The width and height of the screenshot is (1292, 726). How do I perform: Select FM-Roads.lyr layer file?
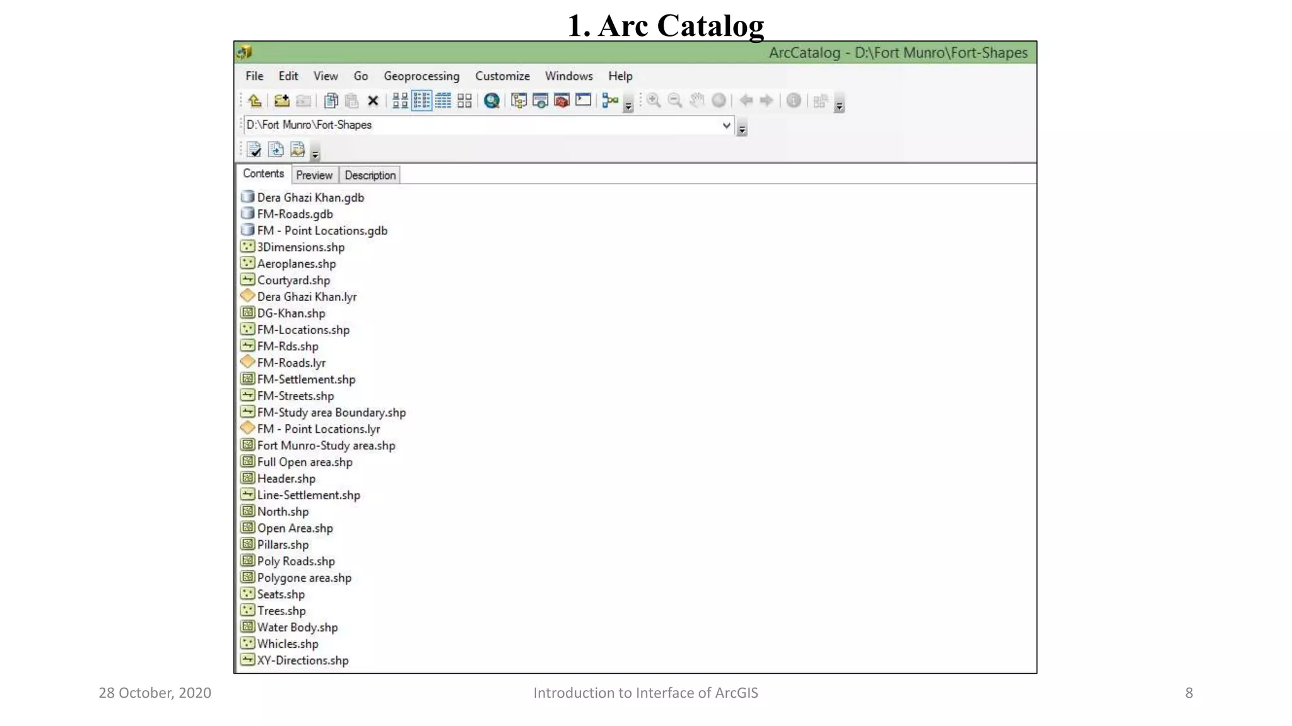[283, 362]
